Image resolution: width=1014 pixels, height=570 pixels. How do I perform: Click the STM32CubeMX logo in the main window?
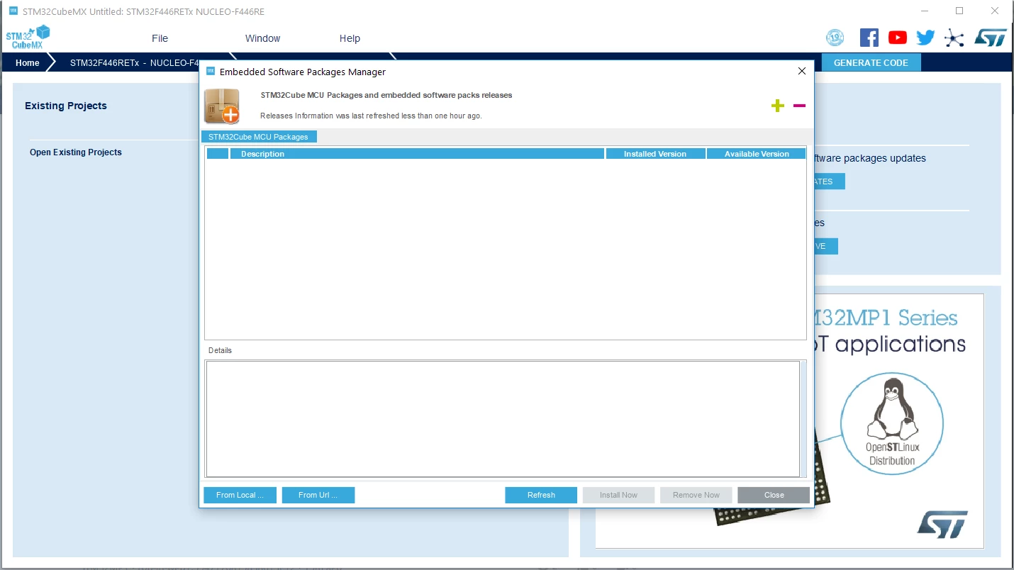pos(28,37)
